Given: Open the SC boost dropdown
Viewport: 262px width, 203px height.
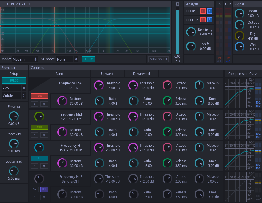Looking at the screenshot, I should click(x=67, y=59).
